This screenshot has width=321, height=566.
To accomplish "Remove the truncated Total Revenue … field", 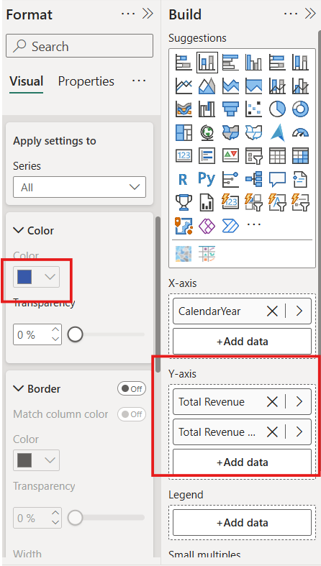I will pyautogui.click(x=272, y=432).
